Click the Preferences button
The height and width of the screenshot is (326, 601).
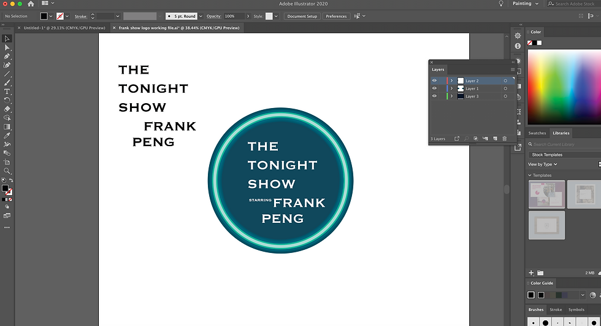coord(336,16)
